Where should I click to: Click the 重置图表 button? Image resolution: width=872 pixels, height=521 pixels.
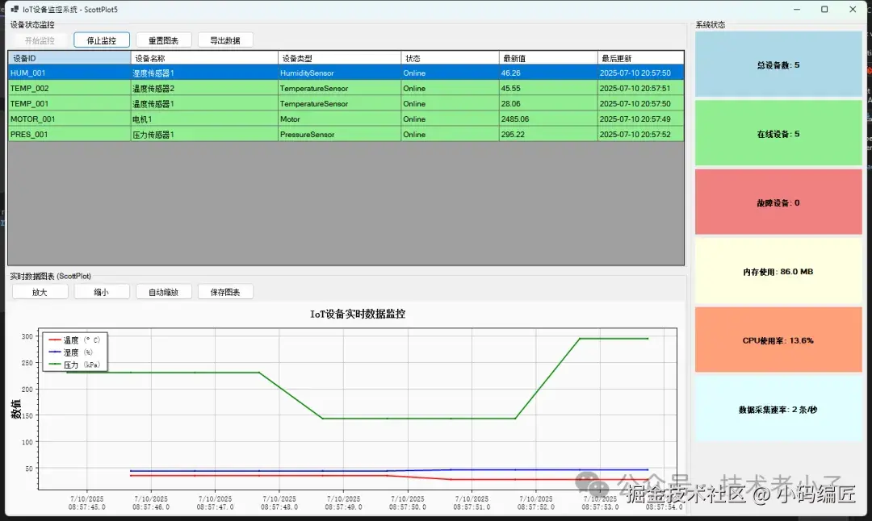[x=163, y=40]
